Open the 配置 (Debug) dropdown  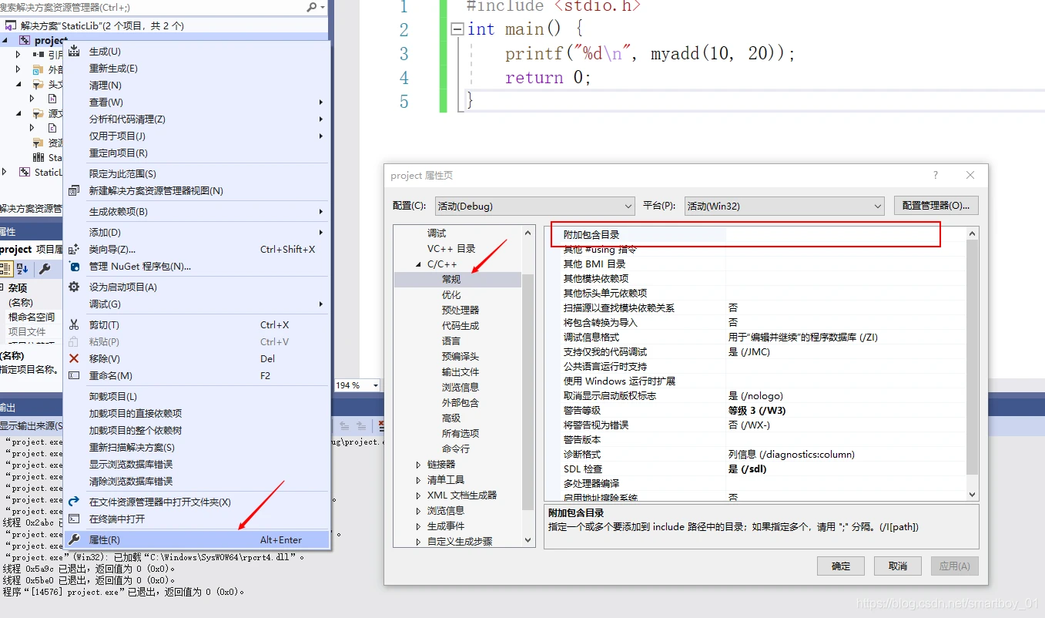pos(534,206)
